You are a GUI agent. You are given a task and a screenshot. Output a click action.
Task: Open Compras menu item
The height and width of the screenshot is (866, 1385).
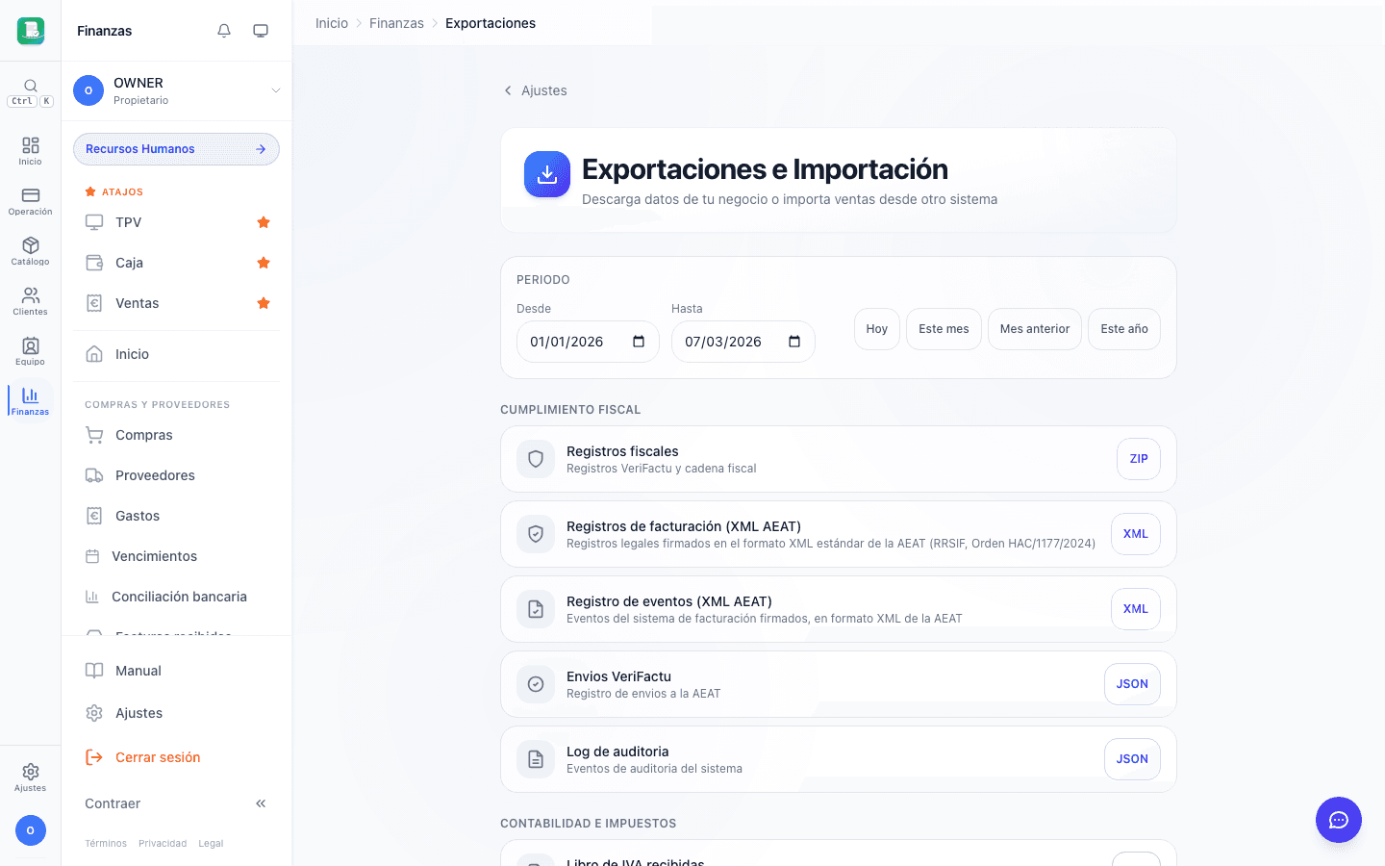point(176,435)
